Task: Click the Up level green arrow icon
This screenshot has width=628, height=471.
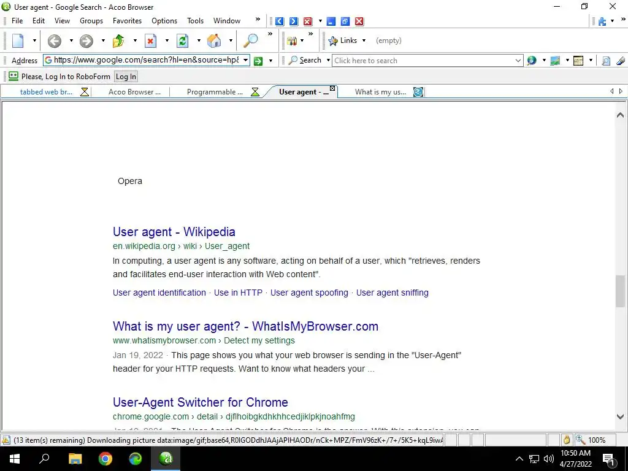Action: (x=118, y=41)
